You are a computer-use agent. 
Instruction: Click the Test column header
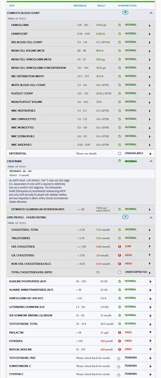12,6
